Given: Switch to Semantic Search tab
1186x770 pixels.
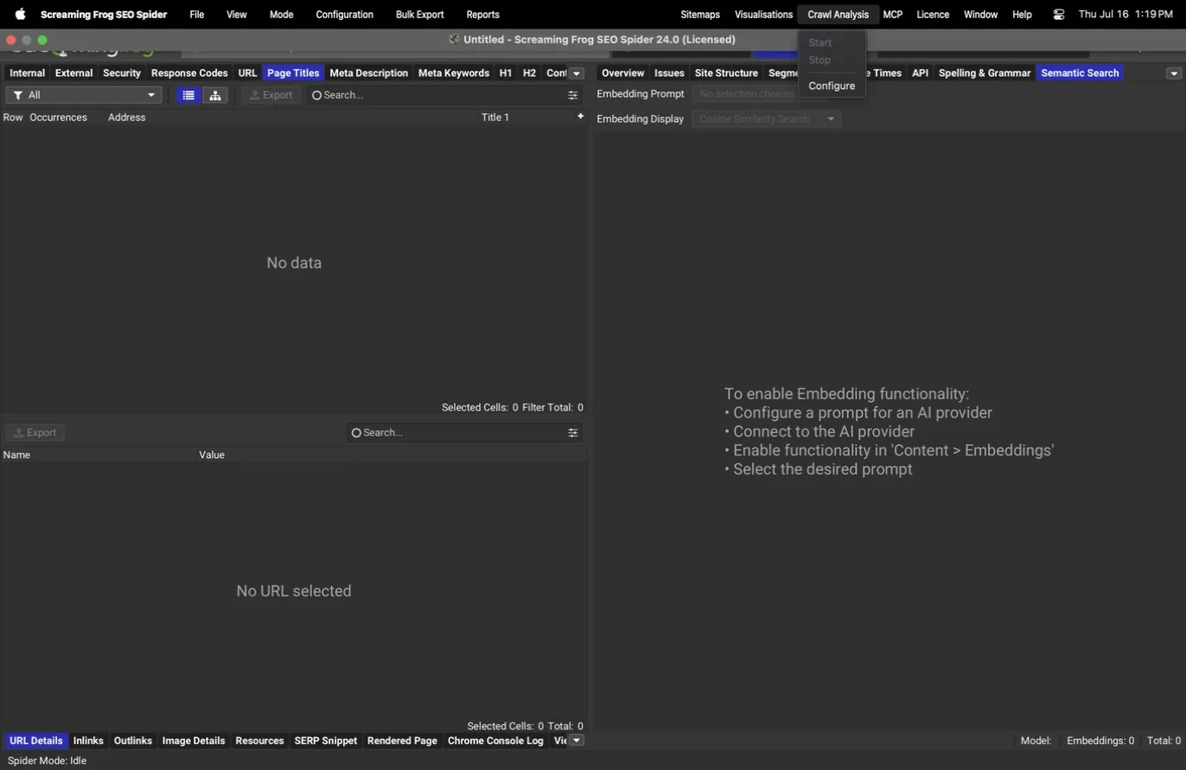Looking at the screenshot, I should click(x=1080, y=73).
